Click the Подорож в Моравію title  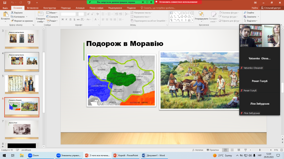pyautogui.click(x=125, y=43)
